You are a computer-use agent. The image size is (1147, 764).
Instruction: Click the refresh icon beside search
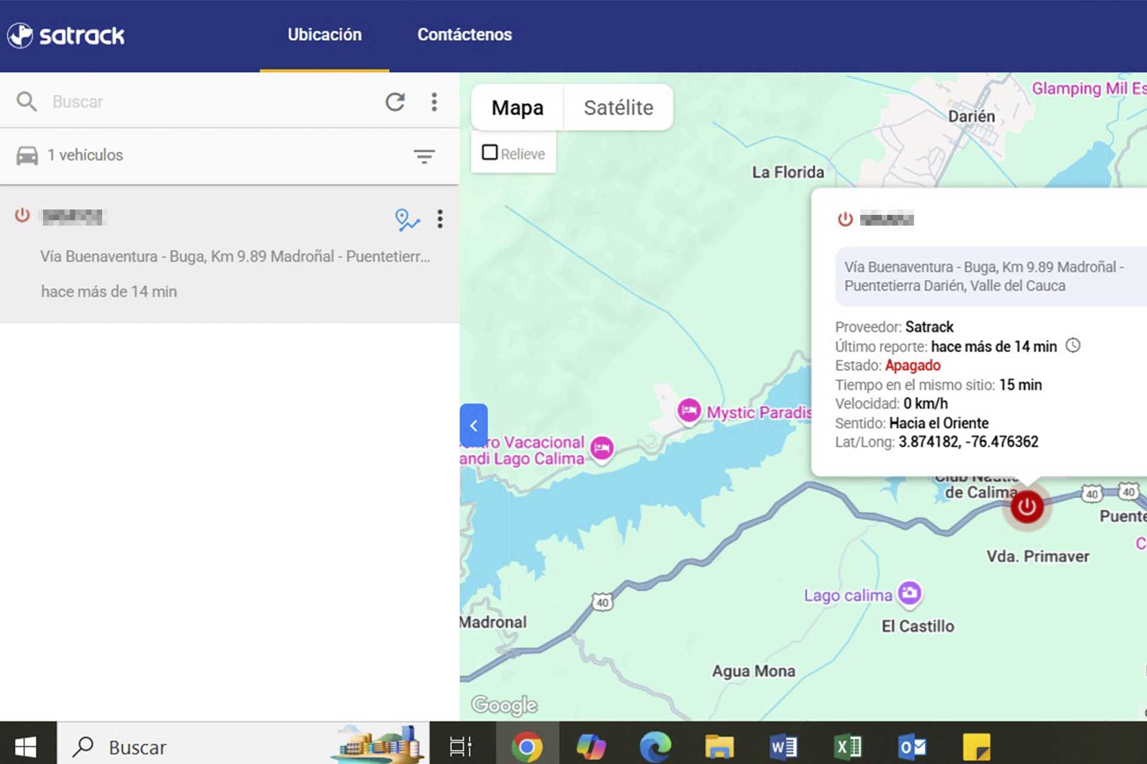point(395,102)
